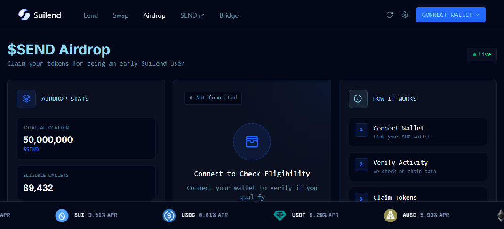Select step 2 Verify Activity
Screen dimensions: 504x229
point(418,167)
